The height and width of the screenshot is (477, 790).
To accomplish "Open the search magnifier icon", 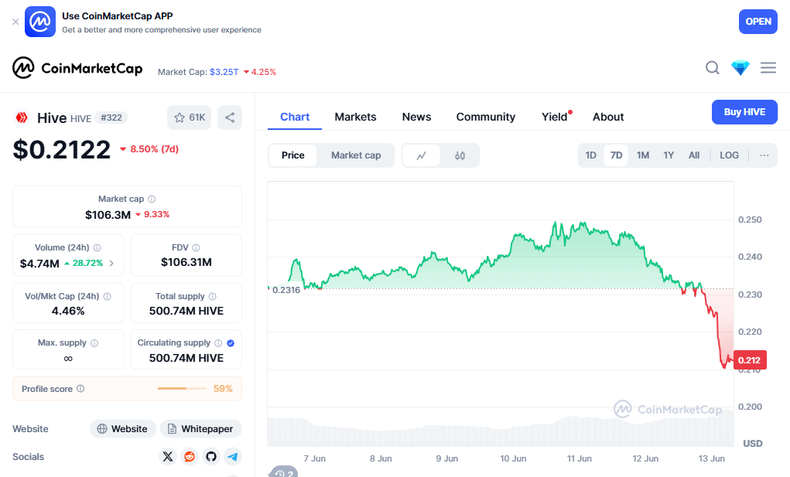I will click(x=713, y=68).
